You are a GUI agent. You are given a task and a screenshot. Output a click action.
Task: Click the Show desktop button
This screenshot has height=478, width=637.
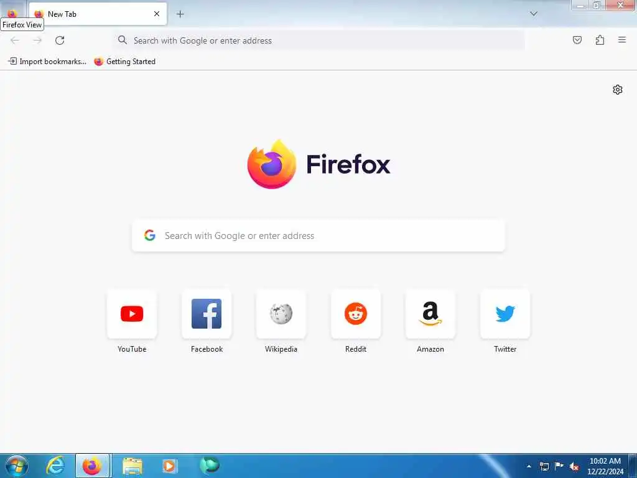point(633,466)
